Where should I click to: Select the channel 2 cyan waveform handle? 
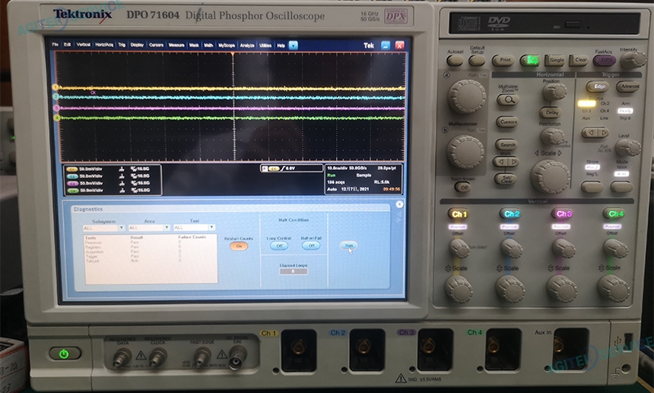[x=56, y=96]
